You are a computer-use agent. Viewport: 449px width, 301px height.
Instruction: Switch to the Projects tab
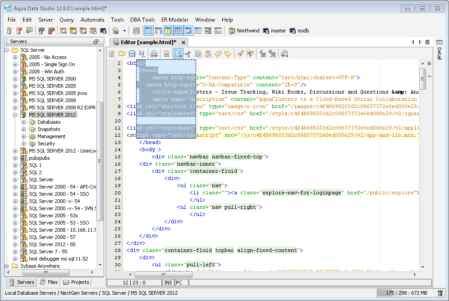tap(76, 282)
